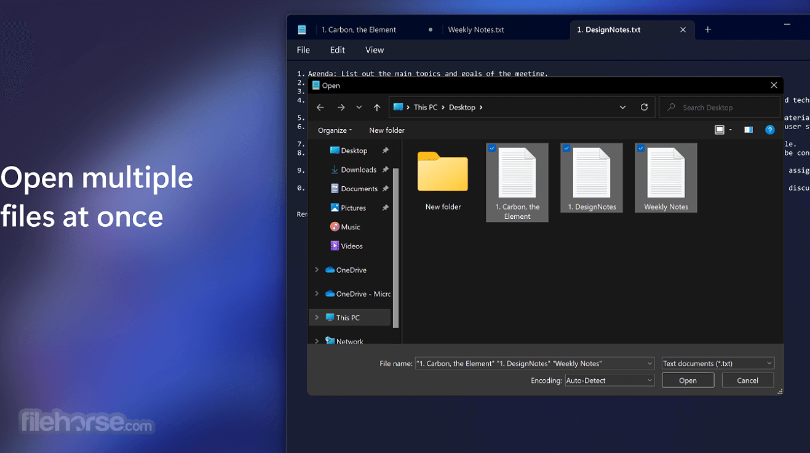The height and width of the screenshot is (453, 810).
Task: Expand the Network tree node
Action: 317,341
